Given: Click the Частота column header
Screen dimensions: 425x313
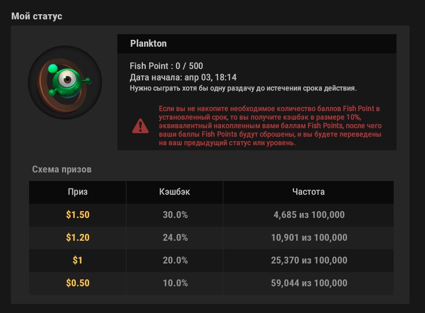Looking at the screenshot, I should [308, 192].
